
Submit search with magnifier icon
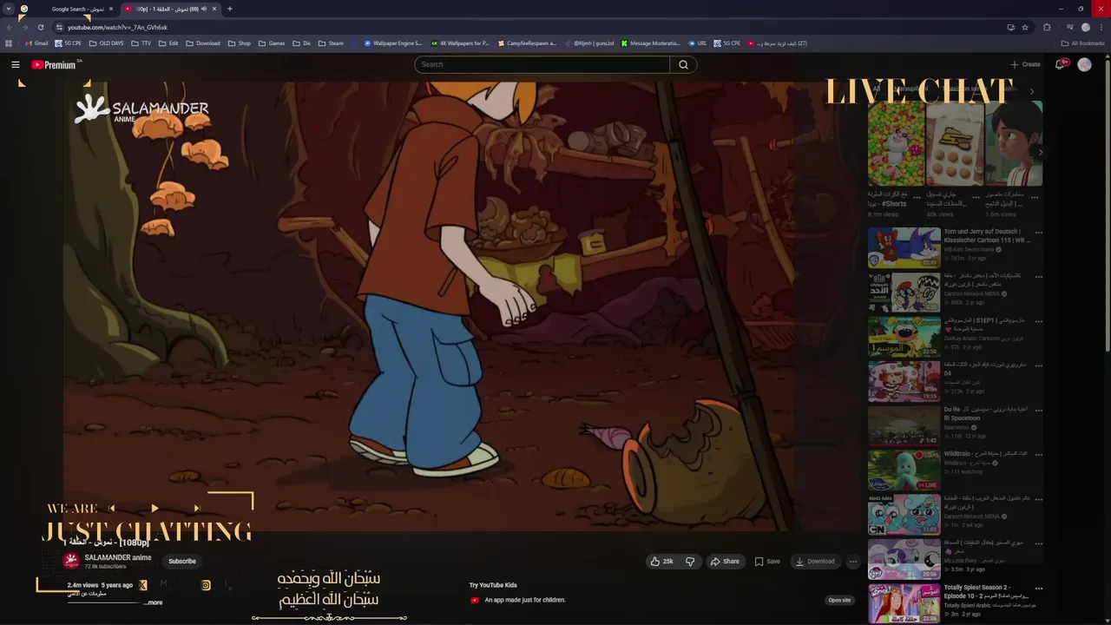(x=683, y=64)
